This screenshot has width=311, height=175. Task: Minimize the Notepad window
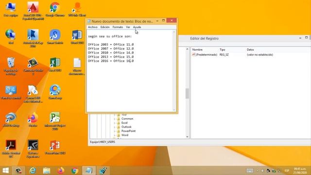click(x=157, y=20)
